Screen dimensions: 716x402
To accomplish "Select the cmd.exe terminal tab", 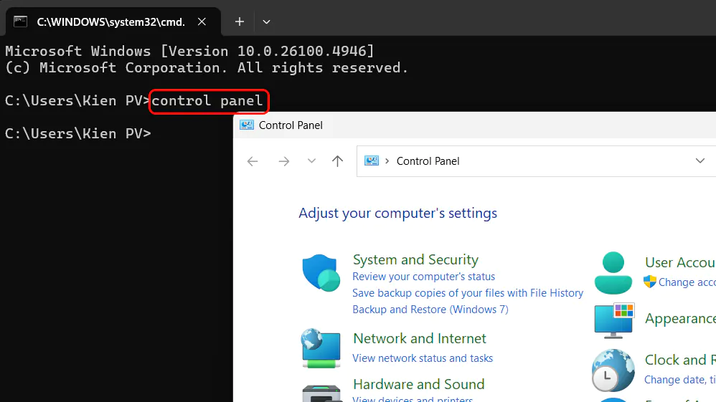I will [113, 22].
